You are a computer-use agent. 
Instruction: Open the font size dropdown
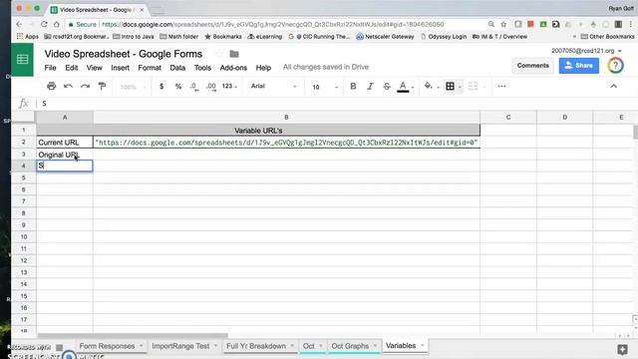click(x=325, y=87)
